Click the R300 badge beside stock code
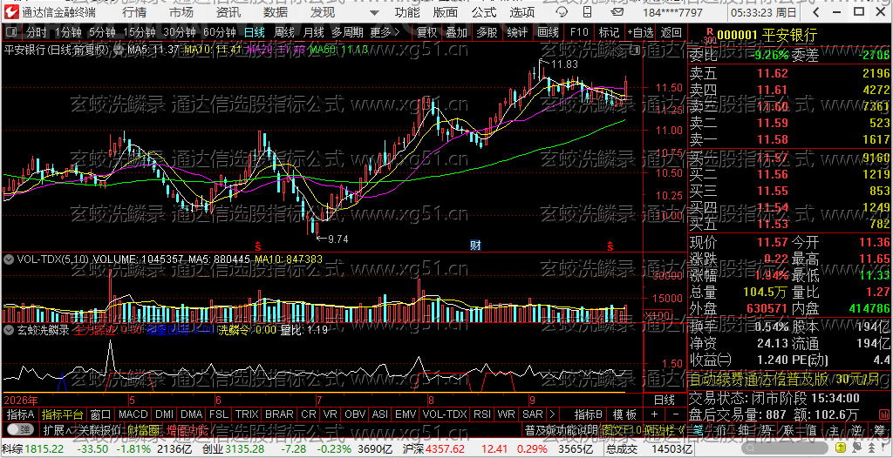The image size is (893, 458). (708, 36)
